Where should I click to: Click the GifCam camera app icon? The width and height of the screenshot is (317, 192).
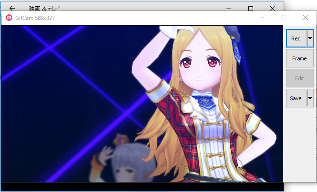9,18
